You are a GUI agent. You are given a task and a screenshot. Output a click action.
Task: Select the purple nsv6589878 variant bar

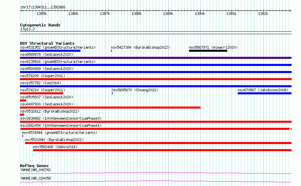coord(156,58)
